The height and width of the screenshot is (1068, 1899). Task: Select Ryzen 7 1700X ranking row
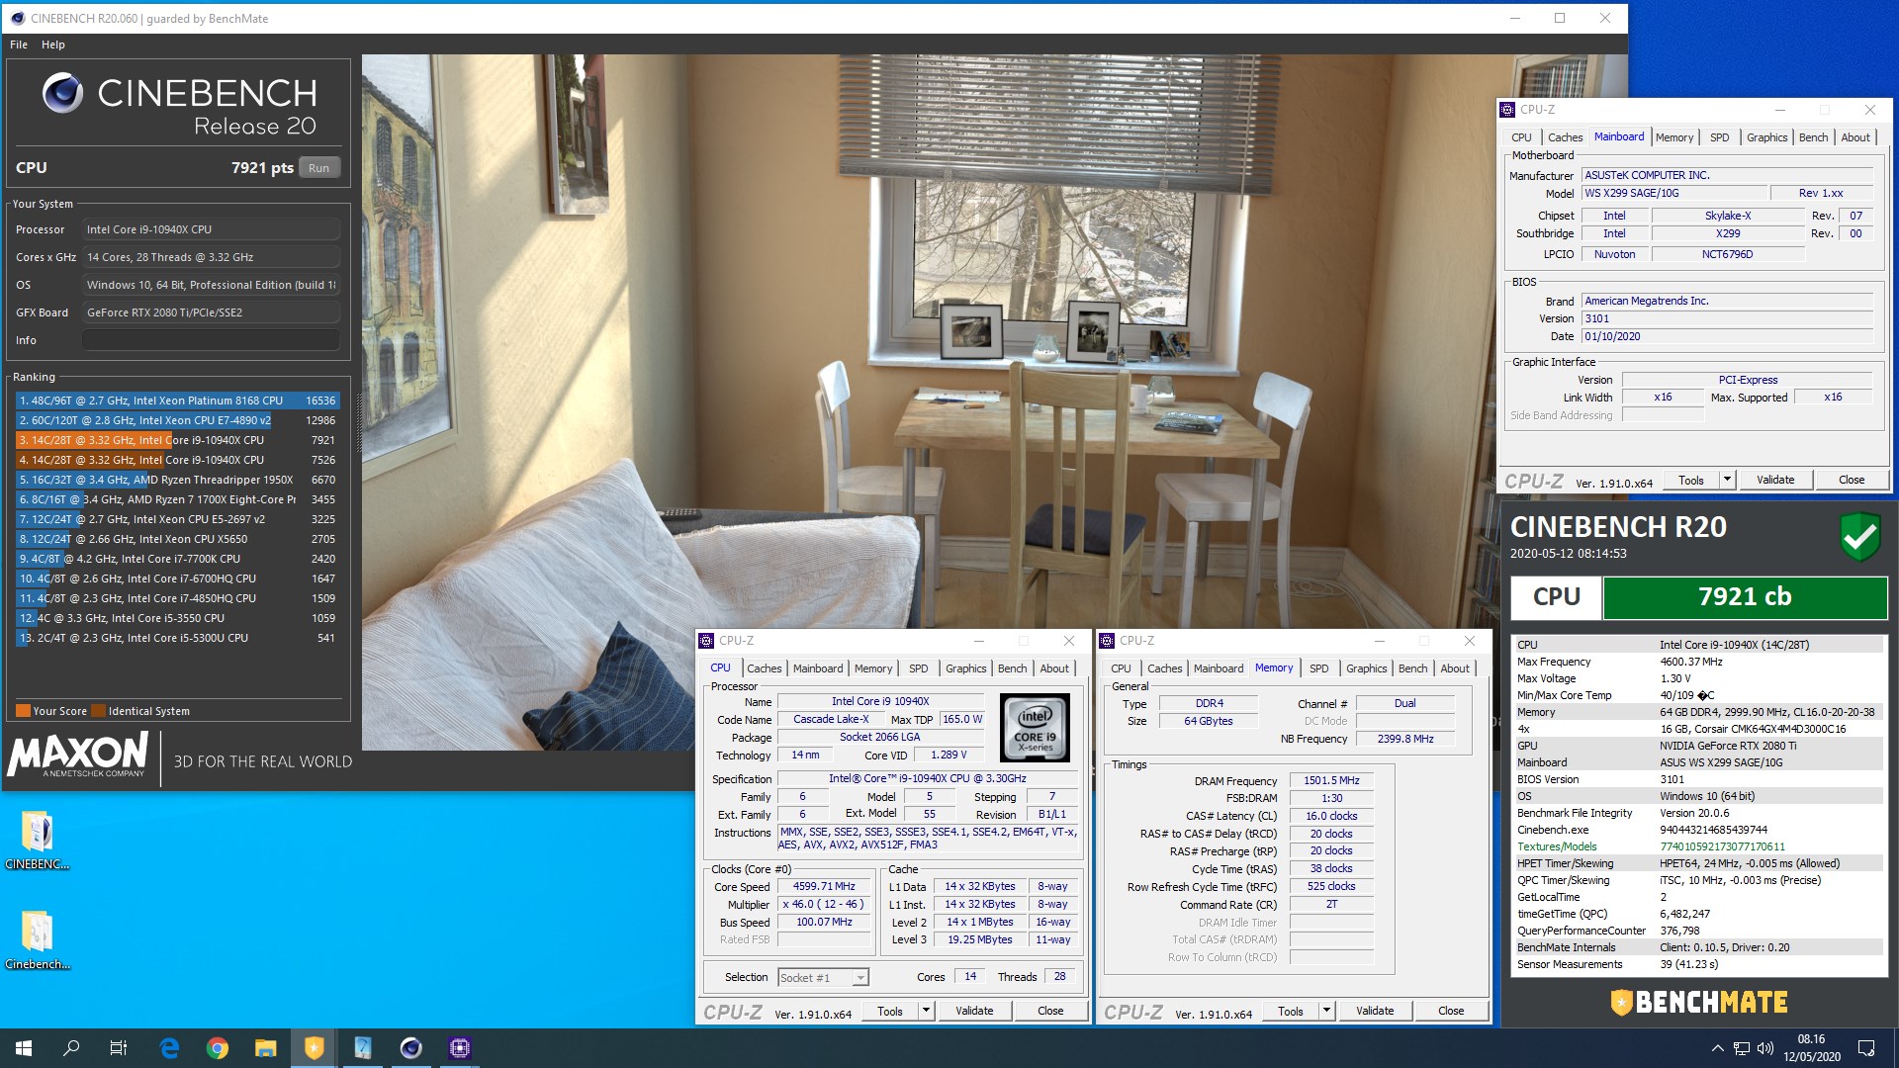178,499
